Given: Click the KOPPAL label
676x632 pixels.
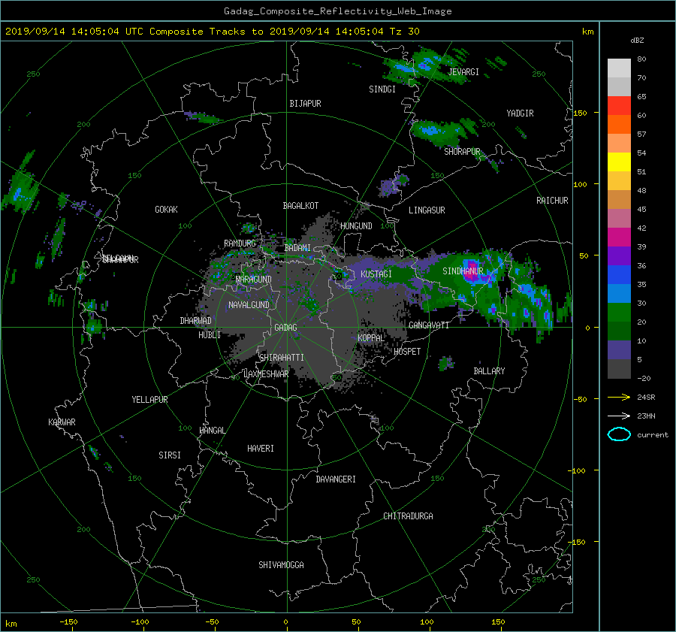Looking at the screenshot, I should [371, 337].
